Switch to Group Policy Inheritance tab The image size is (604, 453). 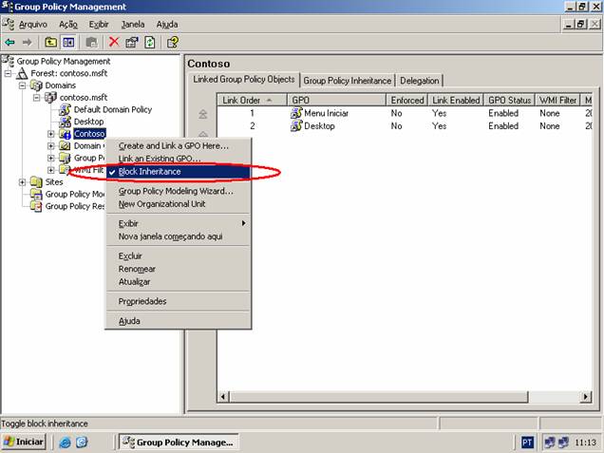click(348, 81)
